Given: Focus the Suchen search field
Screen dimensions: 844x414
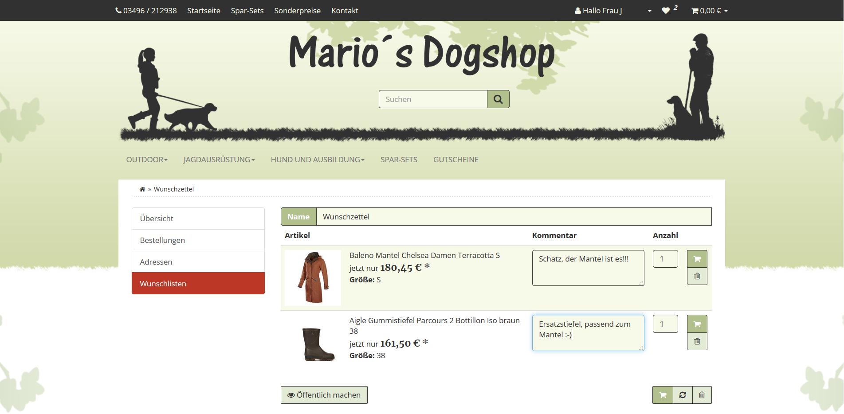Looking at the screenshot, I should [433, 99].
